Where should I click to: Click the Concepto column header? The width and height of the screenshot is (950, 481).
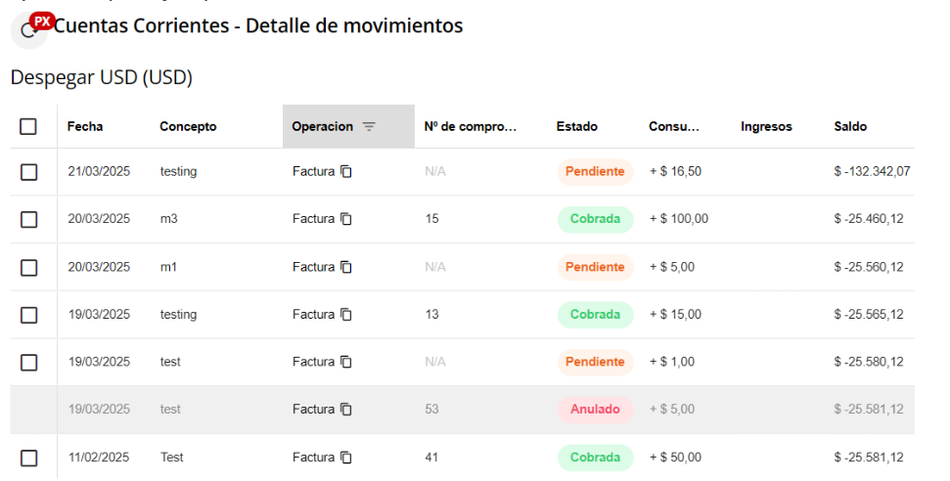point(188,126)
